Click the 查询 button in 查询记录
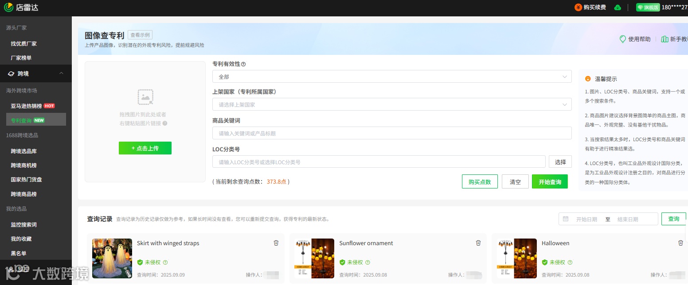688x285 pixels. (x=674, y=219)
